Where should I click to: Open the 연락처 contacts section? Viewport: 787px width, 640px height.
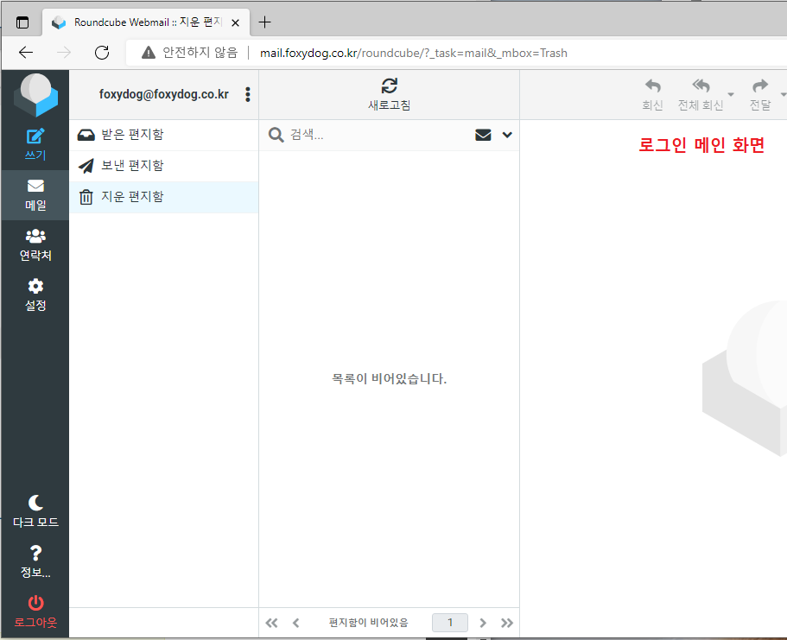[x=35, y=245]
